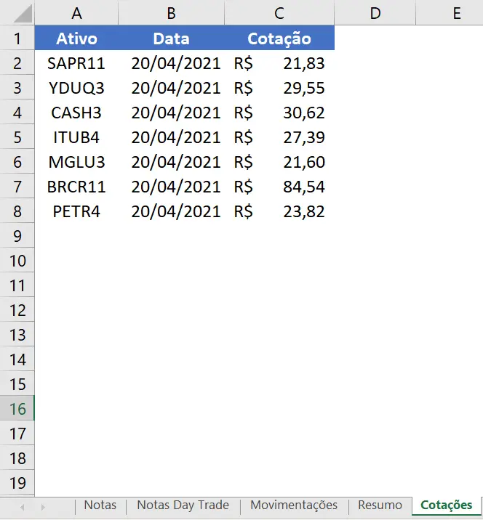Select the MGLU3 cell

[x=76, y=162]
